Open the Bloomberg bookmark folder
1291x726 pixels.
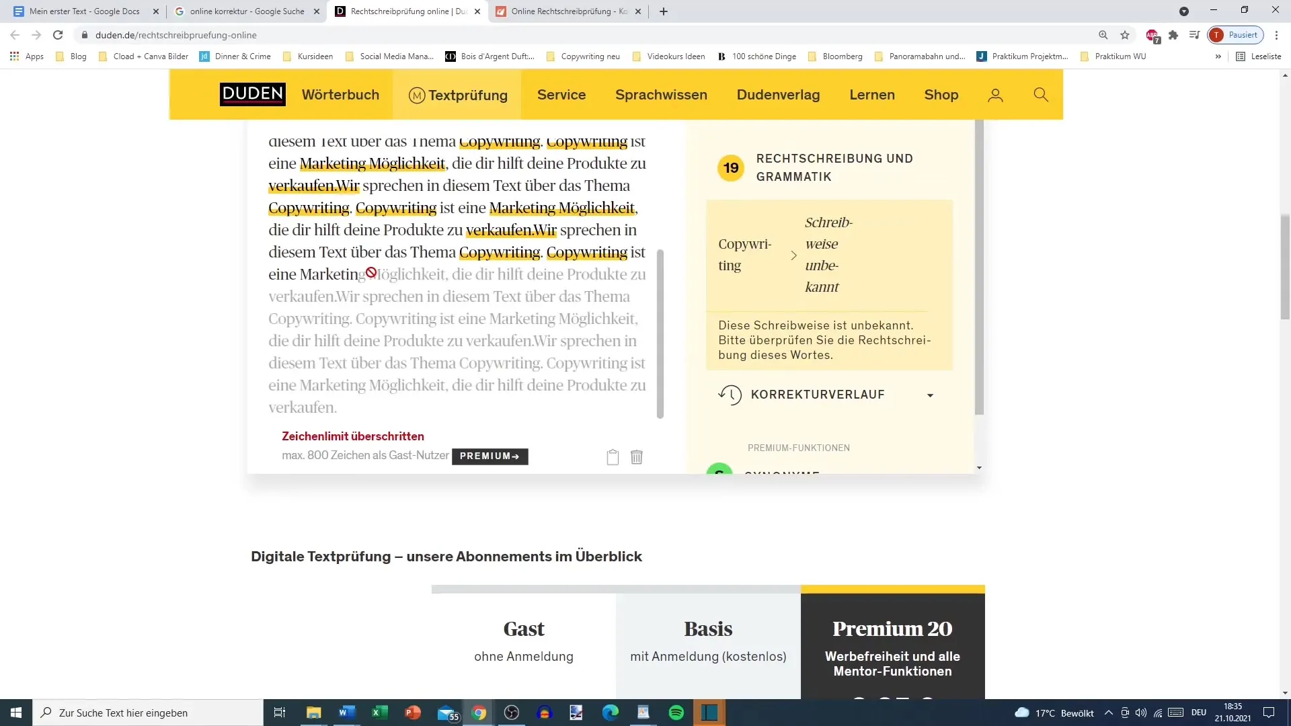click(x=835, y=56)
